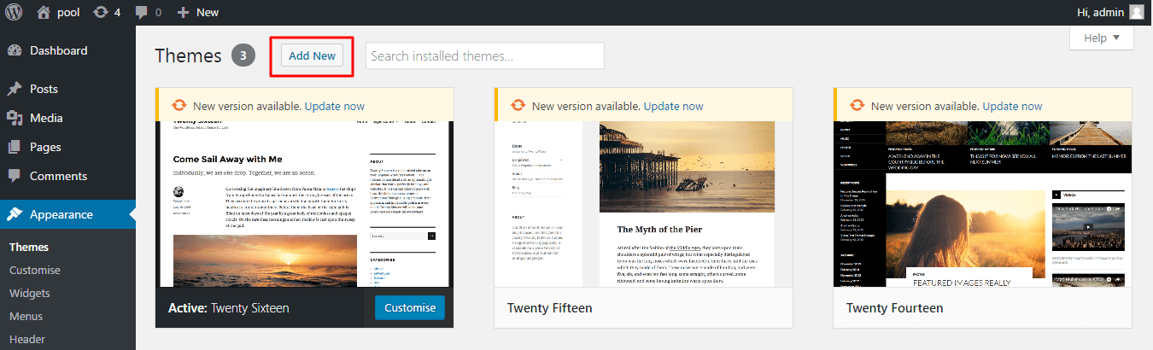Click the Active: Twenty Sixteen label
Viewport: 1153px width, 350px height.
click(x=229, y=308)
